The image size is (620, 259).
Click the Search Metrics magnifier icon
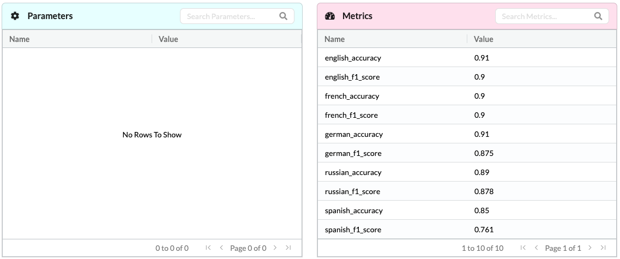[598, 16]
